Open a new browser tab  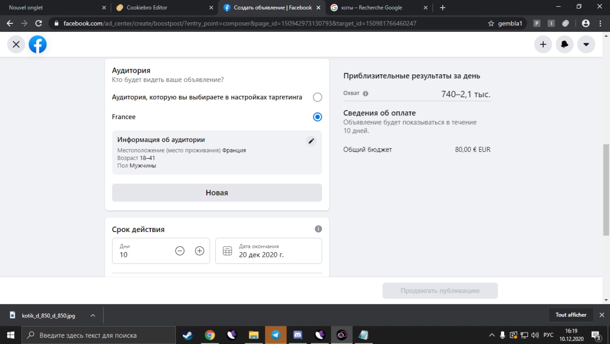point(443,8)
